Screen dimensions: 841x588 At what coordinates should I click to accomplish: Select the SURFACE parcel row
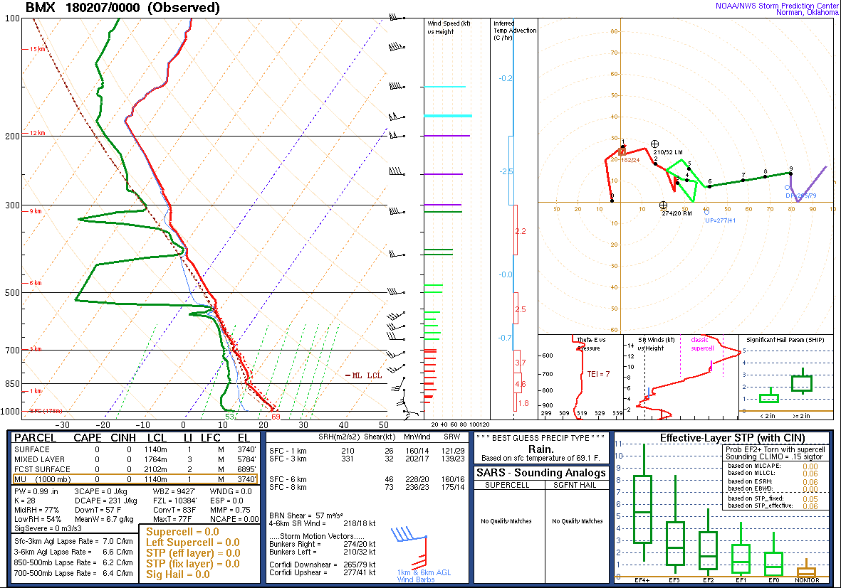tap(135, 450)
